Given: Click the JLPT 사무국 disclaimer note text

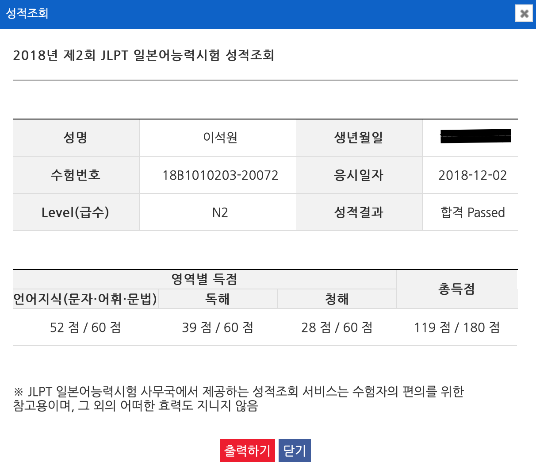Looking at the screenshot, I should (x=239, y=398).
